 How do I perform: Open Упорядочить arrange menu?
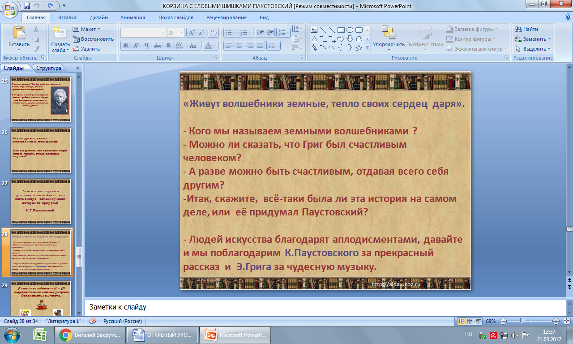click(389, 38)
